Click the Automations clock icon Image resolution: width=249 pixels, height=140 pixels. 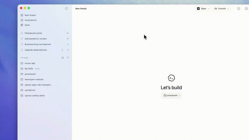[x=22, y=20]
